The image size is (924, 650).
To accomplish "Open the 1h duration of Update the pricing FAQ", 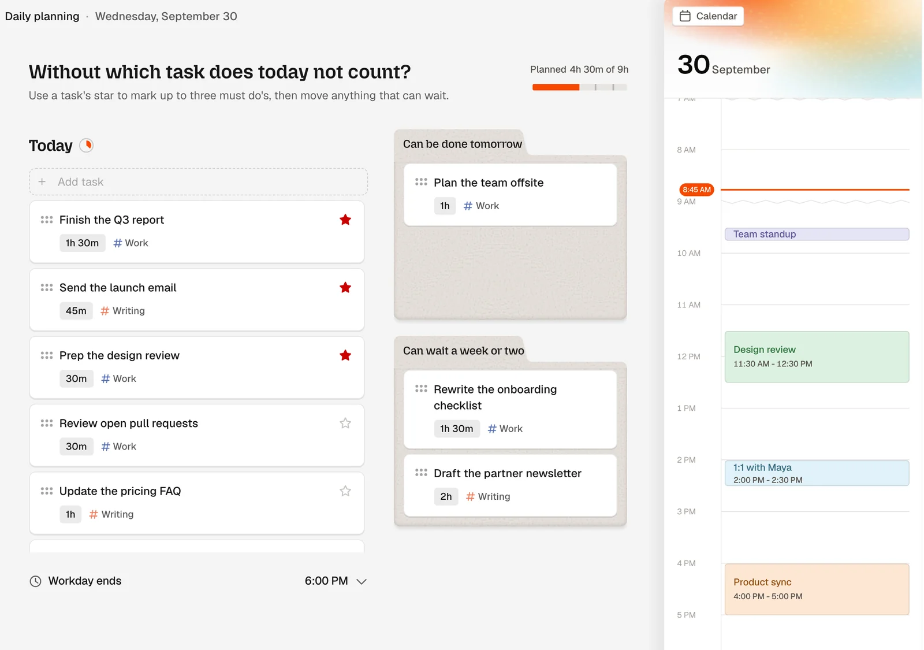I will [x=70, y=514].
